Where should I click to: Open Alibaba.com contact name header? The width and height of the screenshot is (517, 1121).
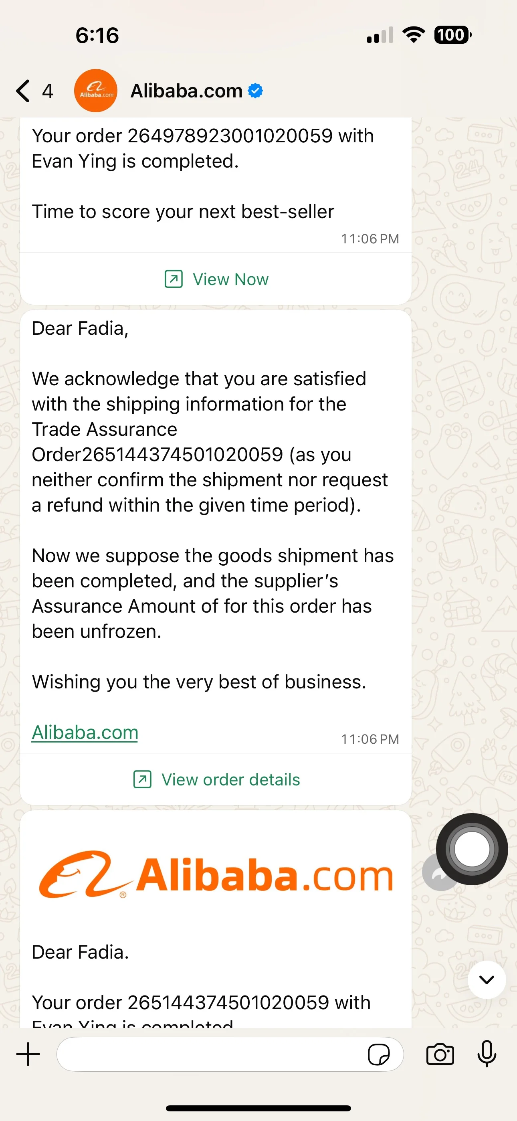(186, 91)
